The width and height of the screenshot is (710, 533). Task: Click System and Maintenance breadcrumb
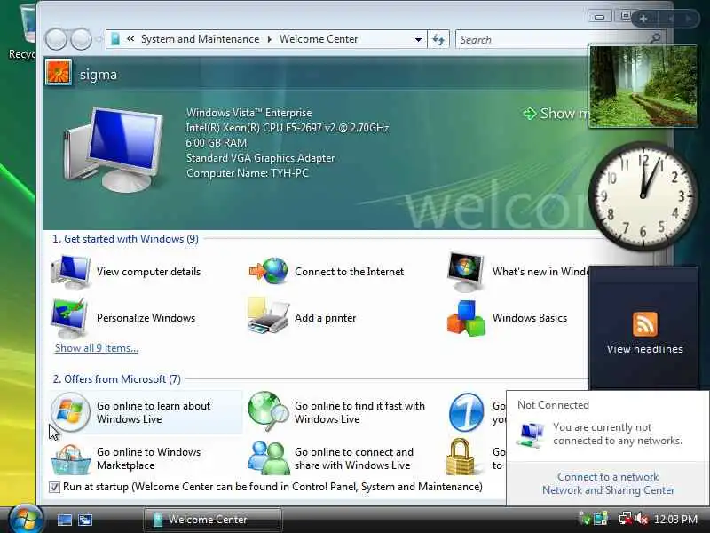(x=201, y=39)
